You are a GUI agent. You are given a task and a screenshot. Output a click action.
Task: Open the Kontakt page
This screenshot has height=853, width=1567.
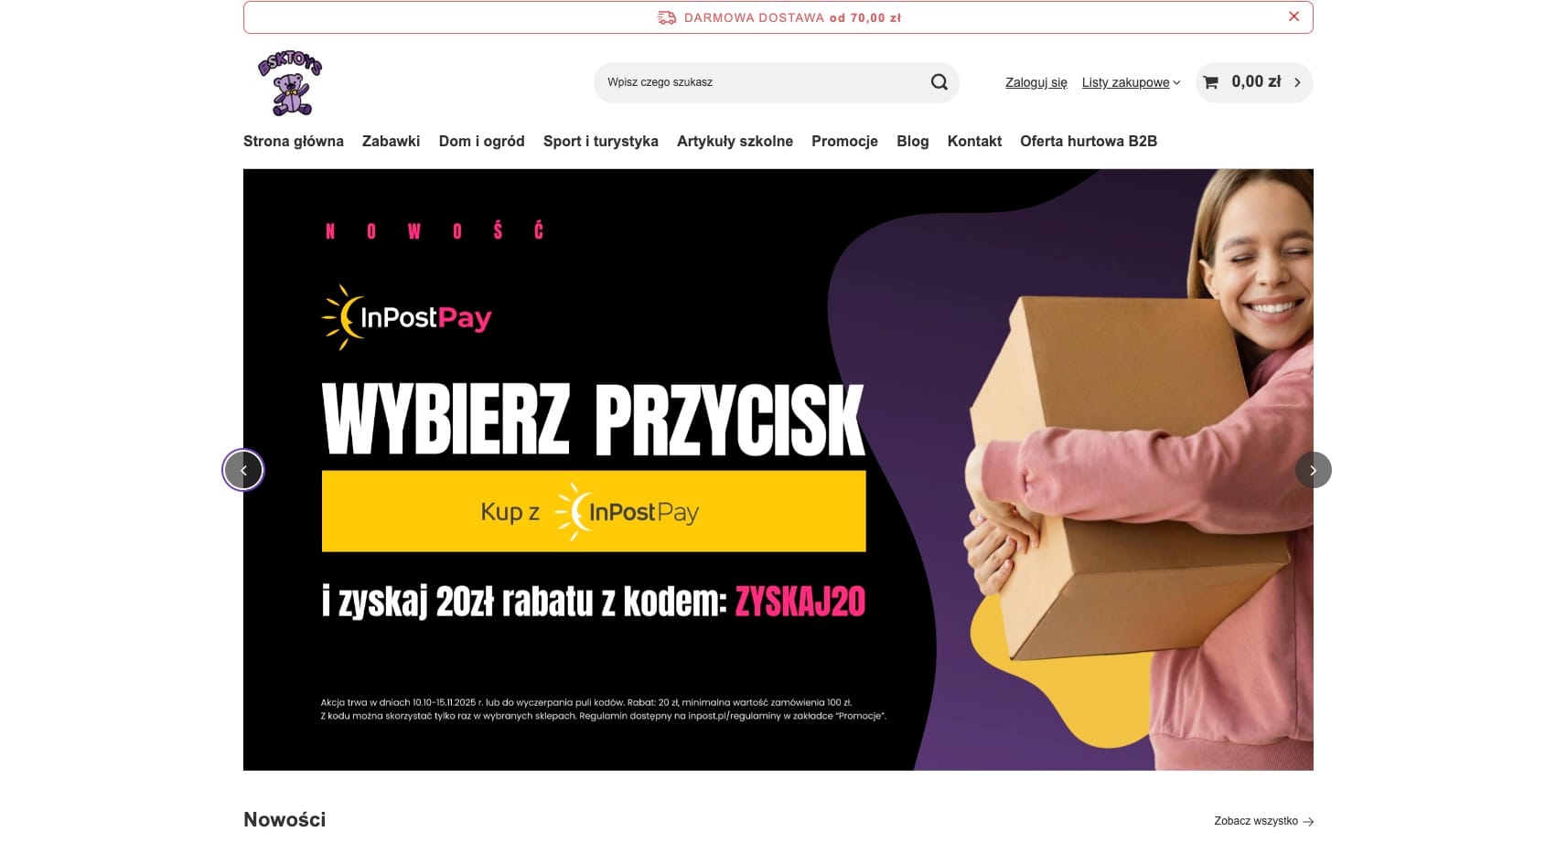(x=974, y=141)
